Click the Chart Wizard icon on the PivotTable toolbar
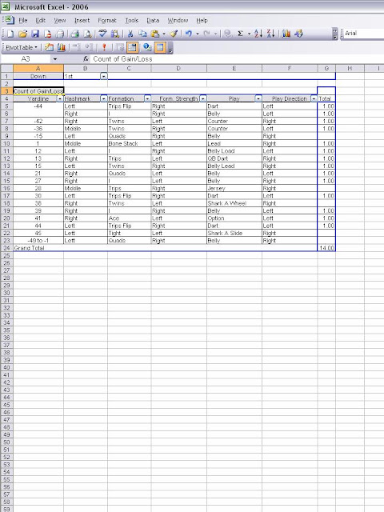 click(x=61, y=48)
